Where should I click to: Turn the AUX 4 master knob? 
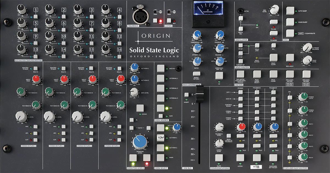pyautogui.click(x=303, y=157)
